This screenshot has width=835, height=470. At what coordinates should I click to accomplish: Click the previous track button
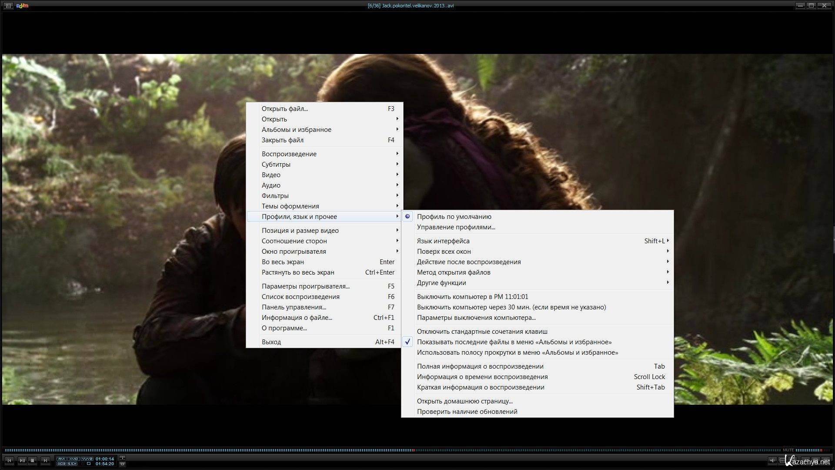9,460
